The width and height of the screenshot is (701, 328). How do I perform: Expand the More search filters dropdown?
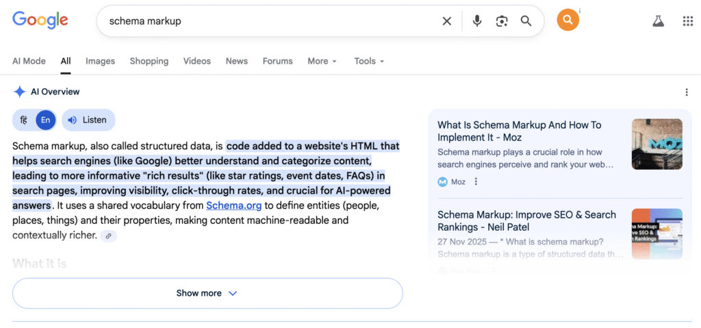322,62
